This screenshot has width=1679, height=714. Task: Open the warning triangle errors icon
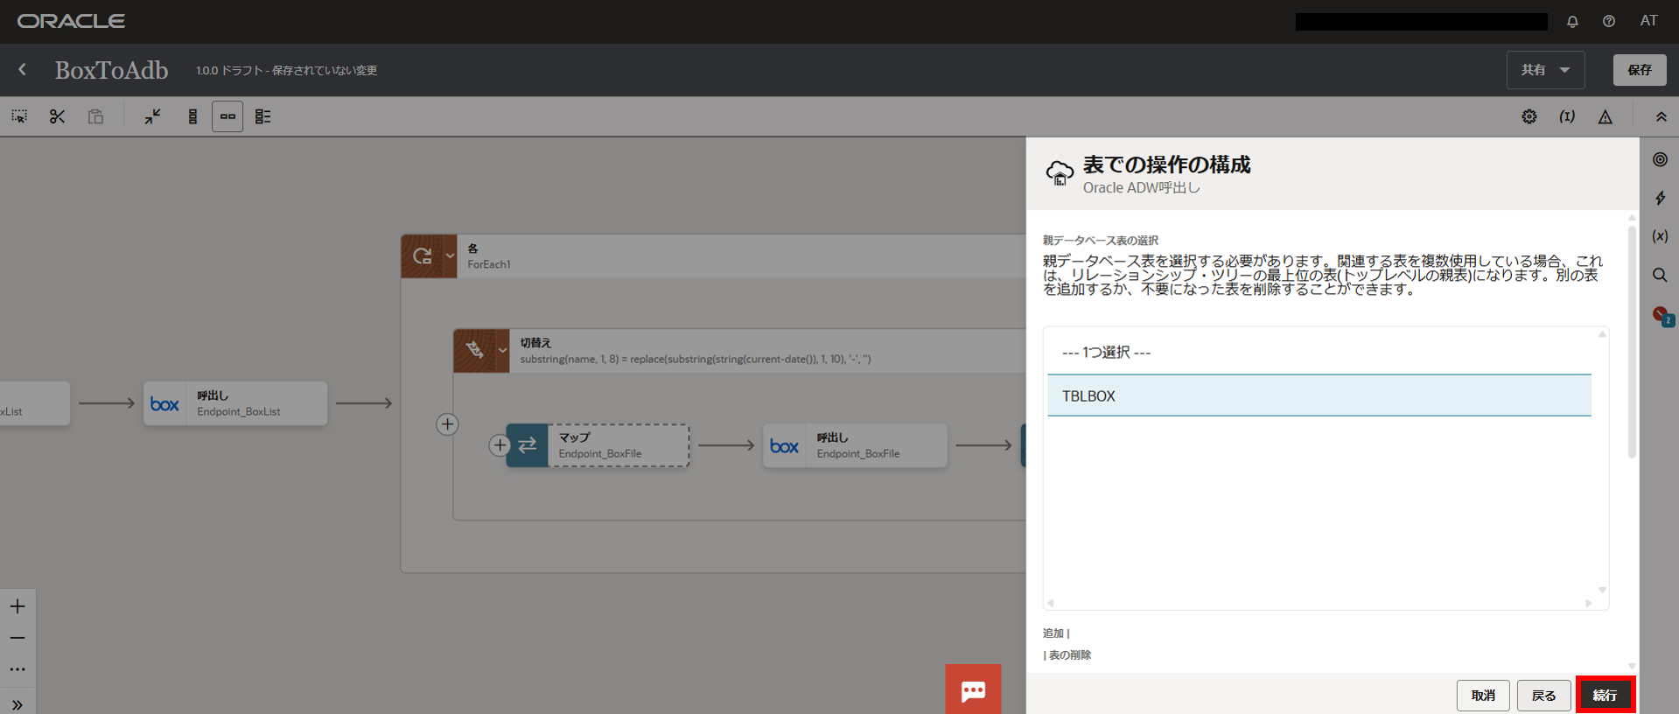[1606, 116]
